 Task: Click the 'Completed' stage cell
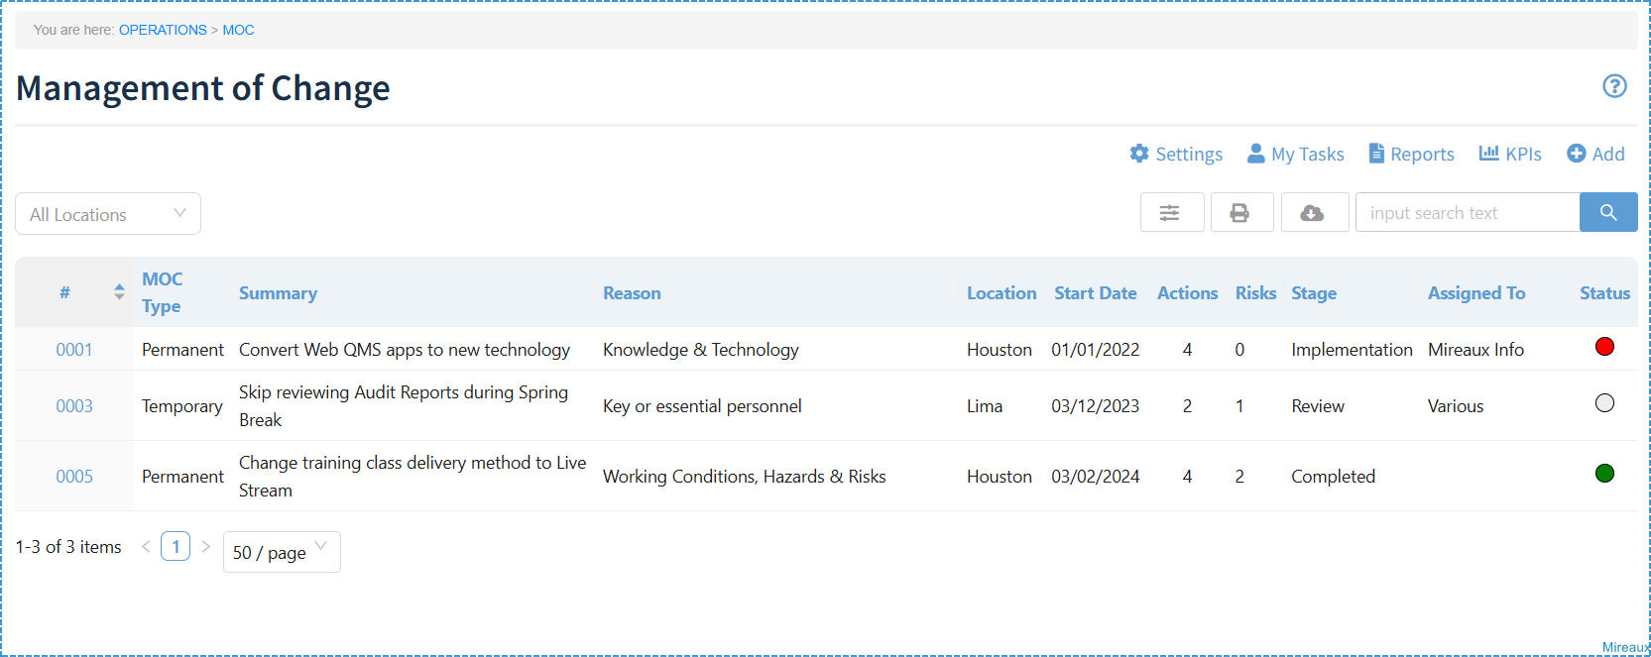pyautogui.click(x=1333, y=477)
